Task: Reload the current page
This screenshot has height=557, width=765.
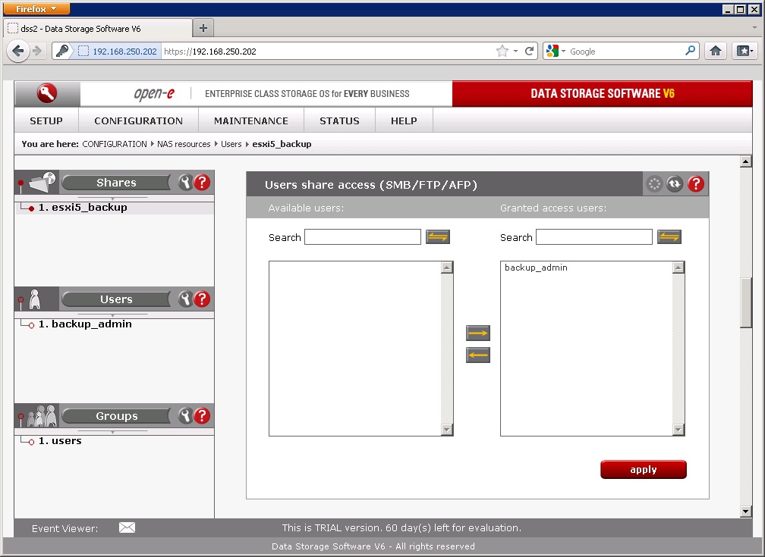Action: pyautogui.click(x=530, y=52)
